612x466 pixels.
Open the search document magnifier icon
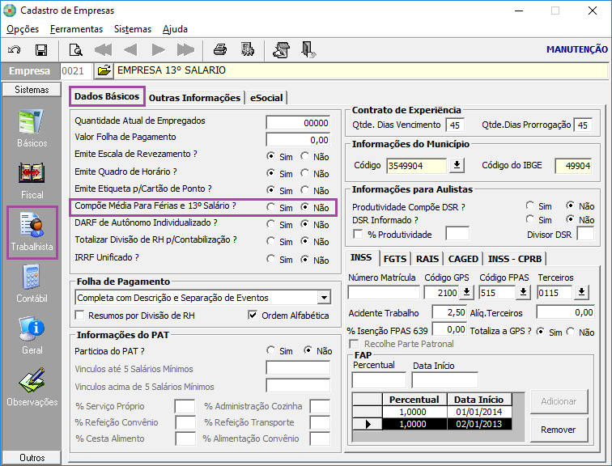coord(75,50)
